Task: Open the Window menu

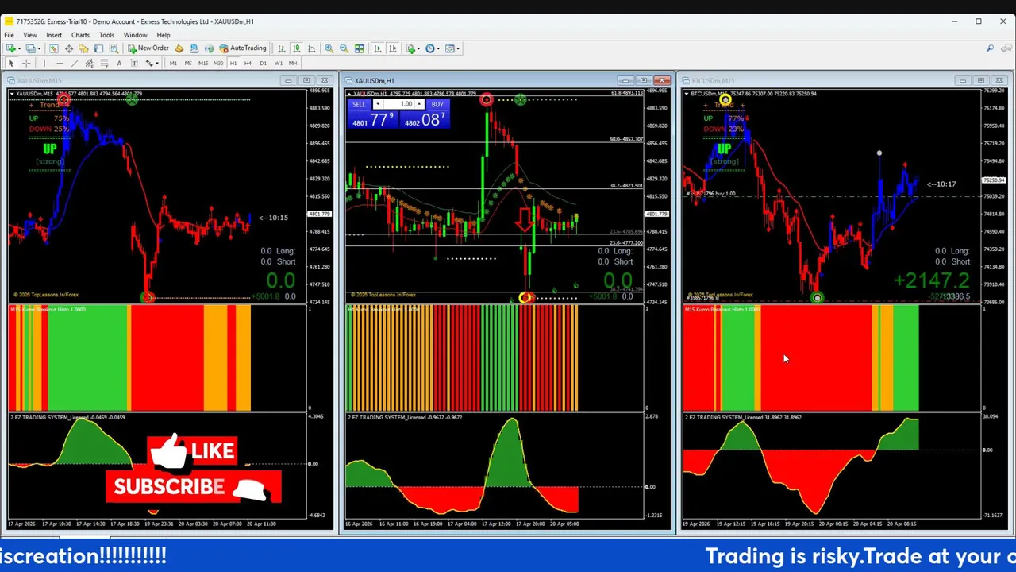Action: [x=135, y=35]
